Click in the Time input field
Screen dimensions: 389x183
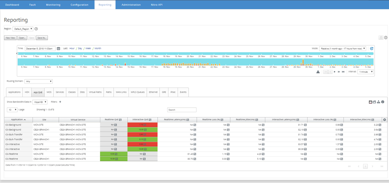click(40, 49)
